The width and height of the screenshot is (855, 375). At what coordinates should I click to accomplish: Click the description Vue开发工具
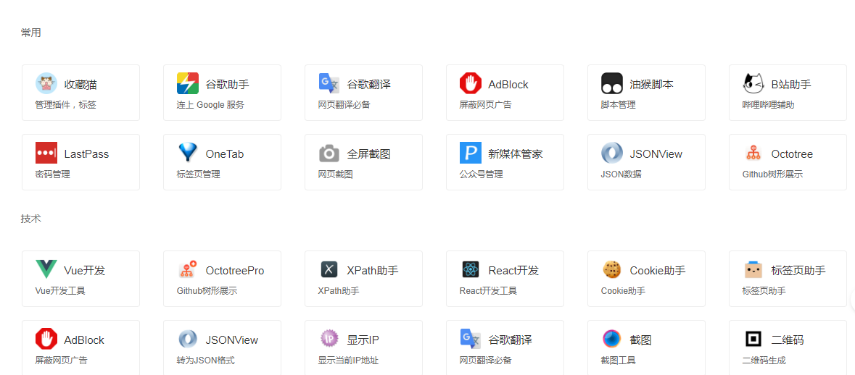(60, 290)
